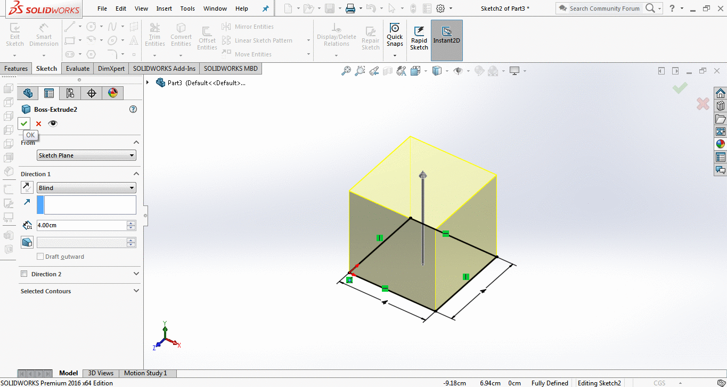Click the Direction of Extrusion selection box
727x387 pixels.
(x=86, y=205)
